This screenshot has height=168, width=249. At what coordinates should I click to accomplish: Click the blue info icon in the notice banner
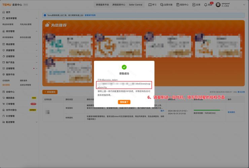[45, 15]
